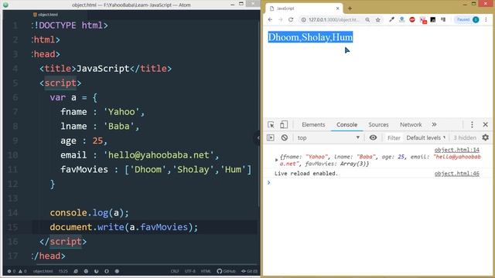495x278 pixels.
Task: Open the Sources tab
Action: [x=378, y=124]
